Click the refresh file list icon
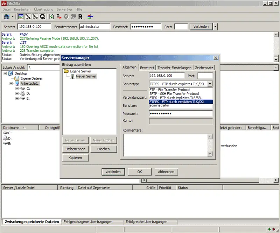Image resolution: width=280 pixels, height=233 pixels. click(x=51, y=16)
